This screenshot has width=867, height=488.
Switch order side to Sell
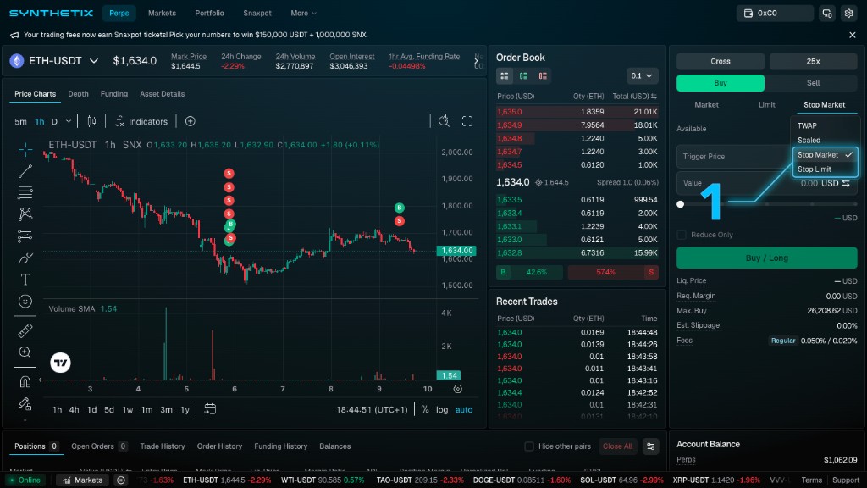click(813, 83)
